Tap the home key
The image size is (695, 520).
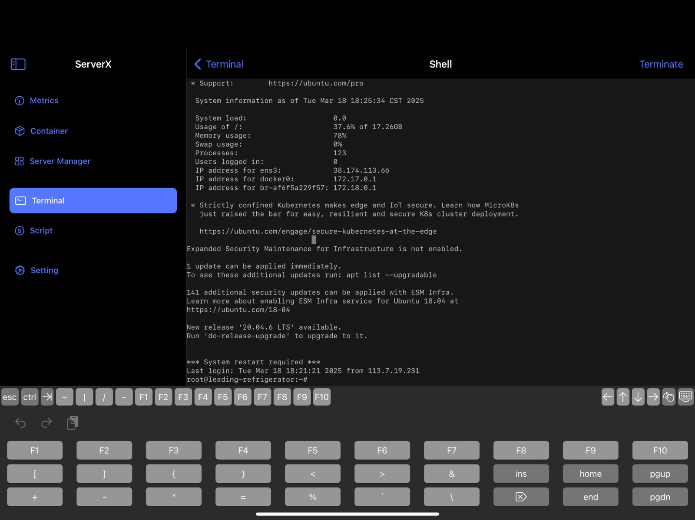tap(591, 474)
